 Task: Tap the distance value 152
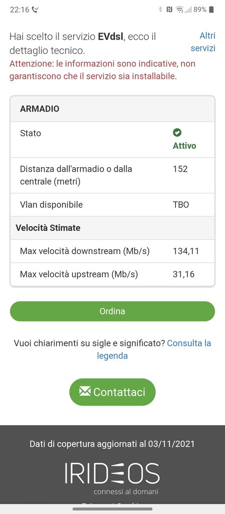180,169
